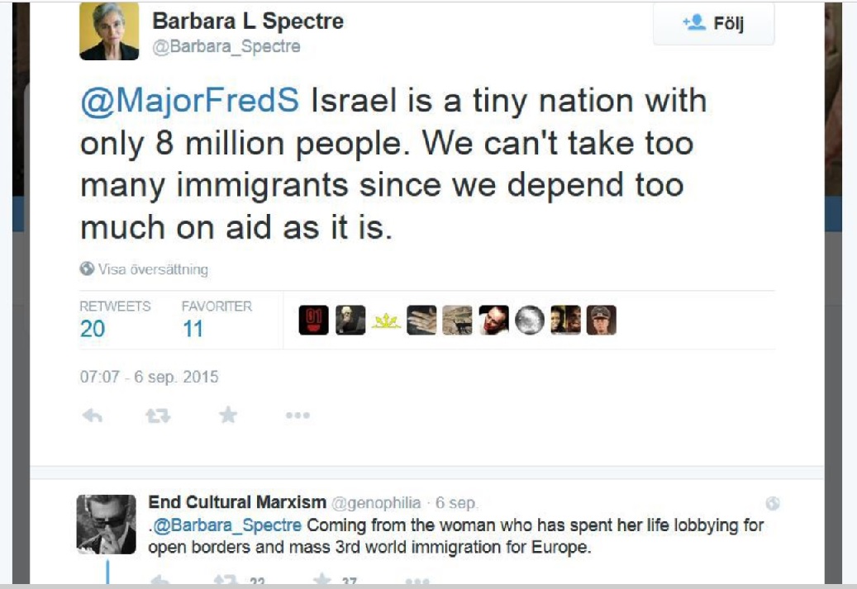The height and width of the screenshot is (589, 857).
Task: Open the End Cultural Marxism profile avatar
Action: pos(106,525)
